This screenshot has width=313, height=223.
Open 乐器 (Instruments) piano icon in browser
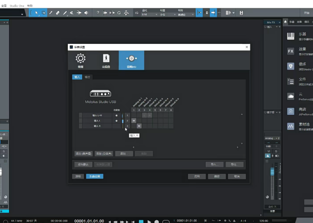pos(291,36)
